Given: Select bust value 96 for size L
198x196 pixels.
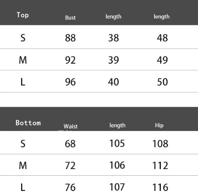Looking at the screenshot, I should [71, 82].
